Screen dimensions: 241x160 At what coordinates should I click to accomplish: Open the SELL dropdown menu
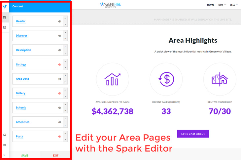[x=234, y=5]
